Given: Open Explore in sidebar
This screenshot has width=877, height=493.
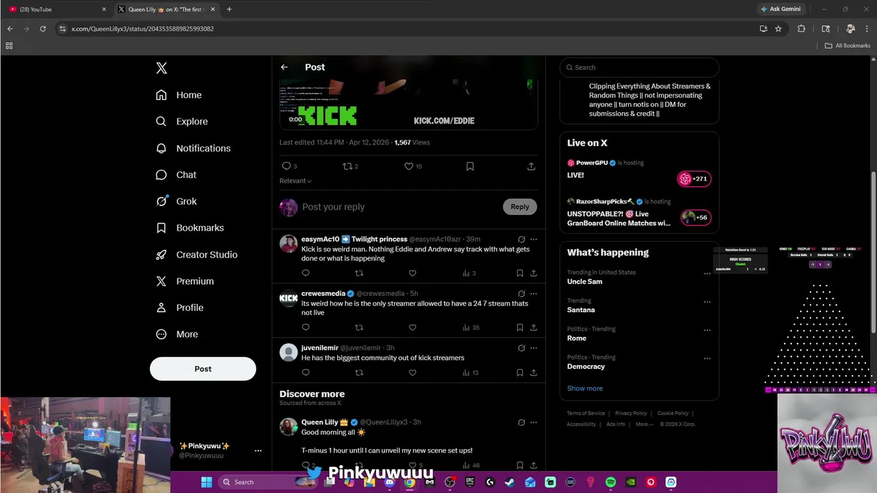Looking at the screenshot, I should click(182, 121).
